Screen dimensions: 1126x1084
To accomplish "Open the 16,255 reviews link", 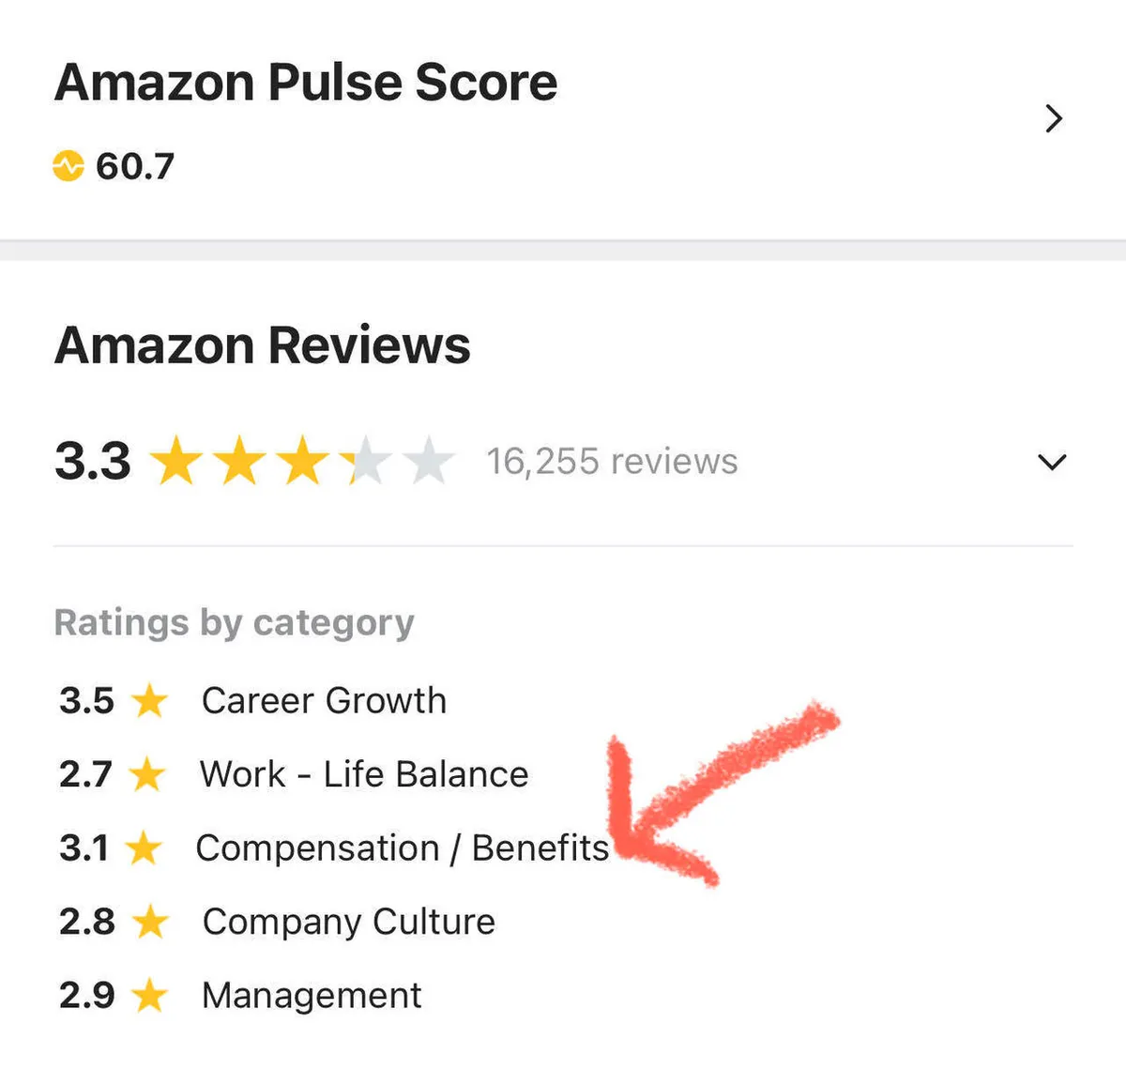I will coord(612,462).
